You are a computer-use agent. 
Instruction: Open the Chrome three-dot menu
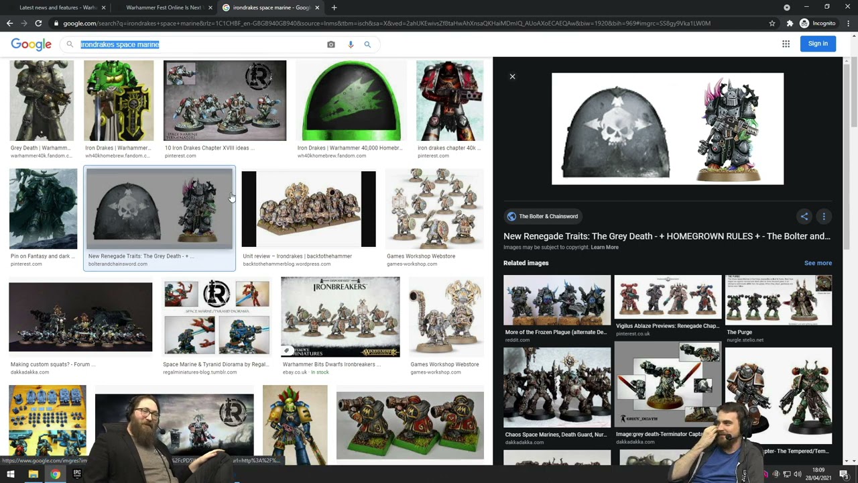tap(849, 23)
